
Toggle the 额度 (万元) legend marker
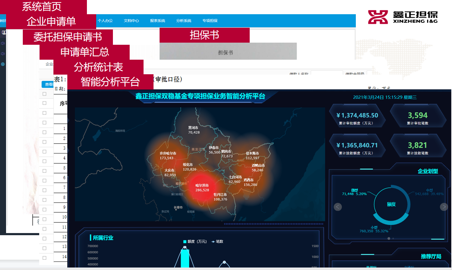pos(185,242)
